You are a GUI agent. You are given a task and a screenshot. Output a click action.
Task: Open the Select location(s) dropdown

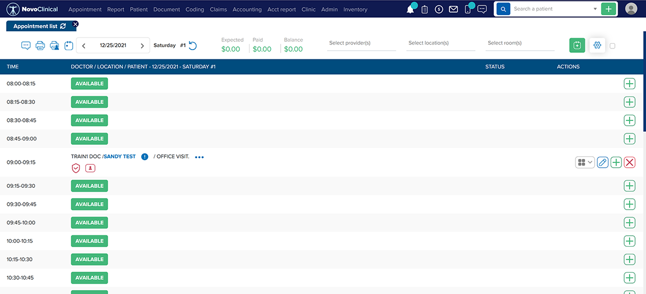click(440, 44)
